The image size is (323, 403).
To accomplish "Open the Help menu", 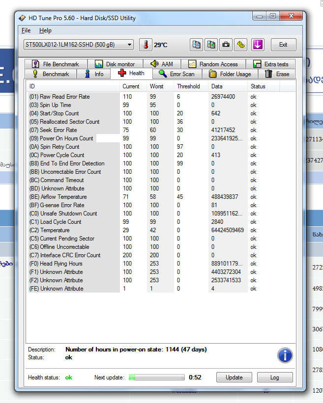I will tap(45, 30).
